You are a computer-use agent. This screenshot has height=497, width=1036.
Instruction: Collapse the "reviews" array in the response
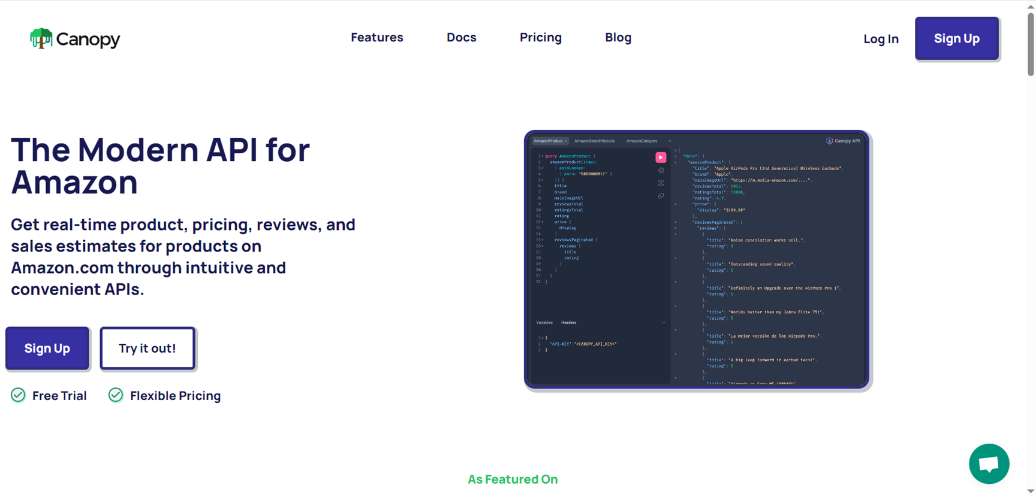pyautogui.click(x=676, y=228)
